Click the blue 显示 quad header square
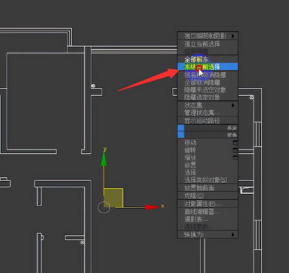 pyautogui.click(x=181, y=128)
